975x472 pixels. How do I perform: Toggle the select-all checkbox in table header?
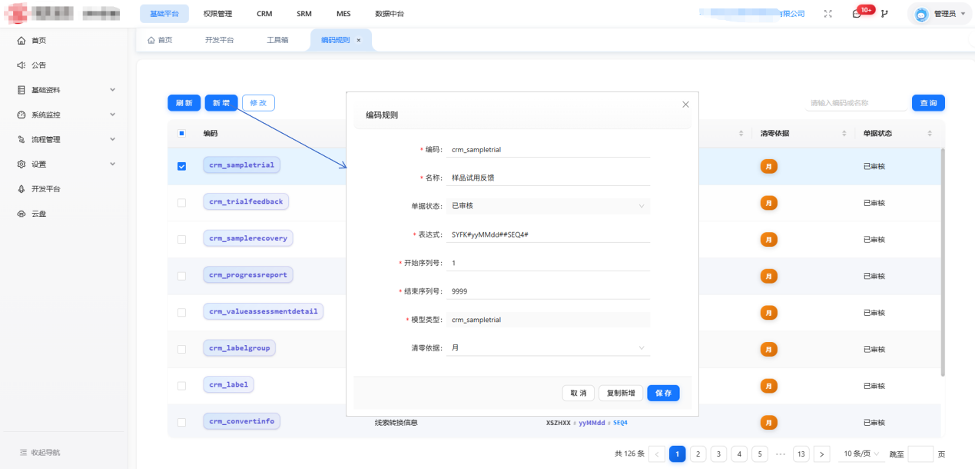click(x=182, y=134)
